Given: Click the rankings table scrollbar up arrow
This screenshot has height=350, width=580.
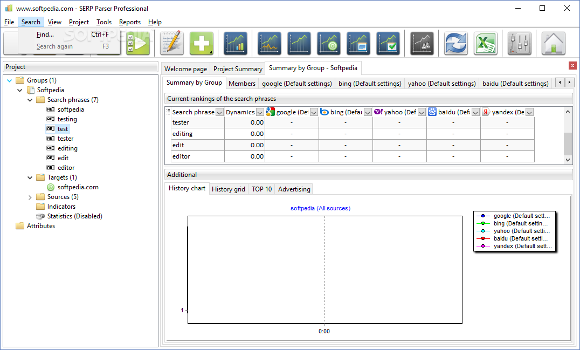Looking at the screenshot, I should click(x=568, y=111).
